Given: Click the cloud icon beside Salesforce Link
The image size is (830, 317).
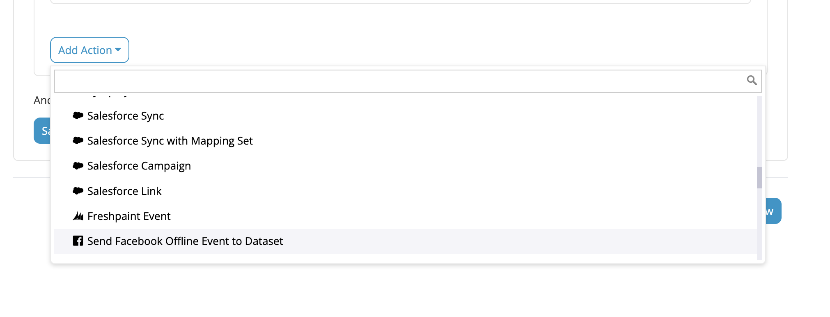Looking at the screenshot, I should 78,190.
